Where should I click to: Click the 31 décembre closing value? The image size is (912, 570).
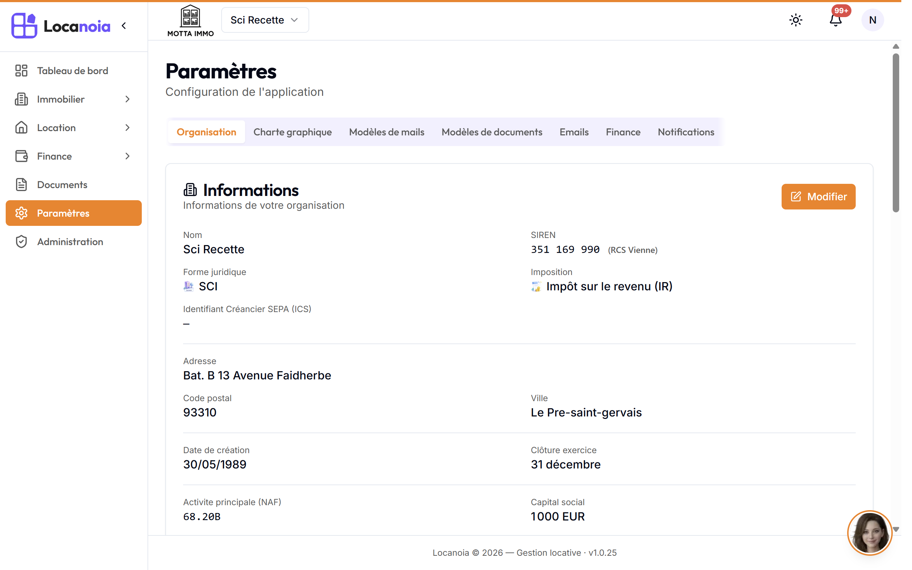[x=566, y=465]
